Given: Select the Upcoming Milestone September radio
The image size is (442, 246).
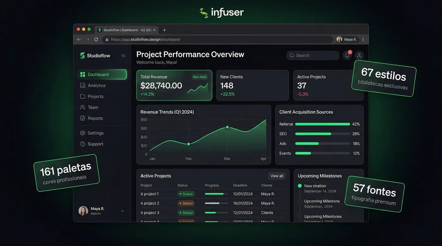Looking at the screenshot, I should 300,201.
